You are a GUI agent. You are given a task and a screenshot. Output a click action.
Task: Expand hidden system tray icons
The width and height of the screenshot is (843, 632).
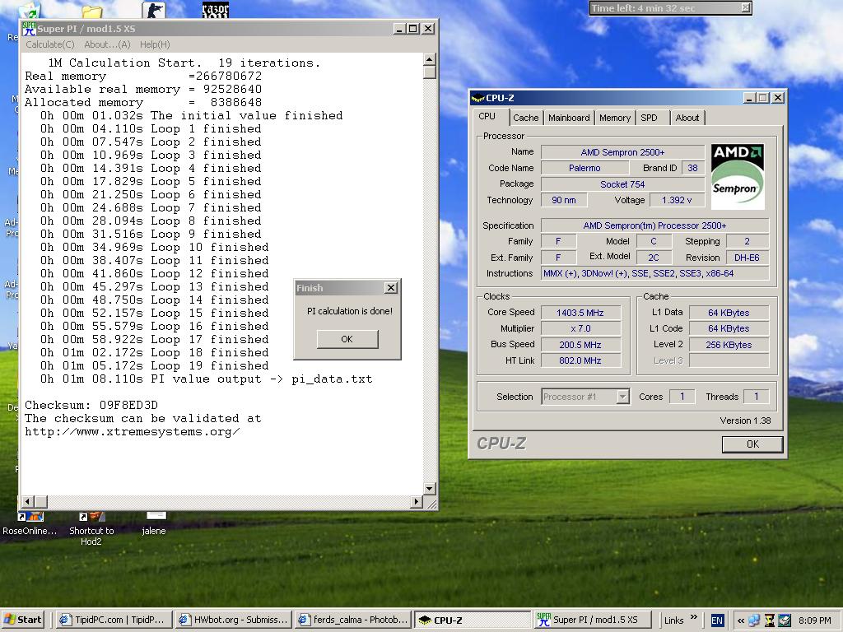pyautogui.click(x=741, y=620)
